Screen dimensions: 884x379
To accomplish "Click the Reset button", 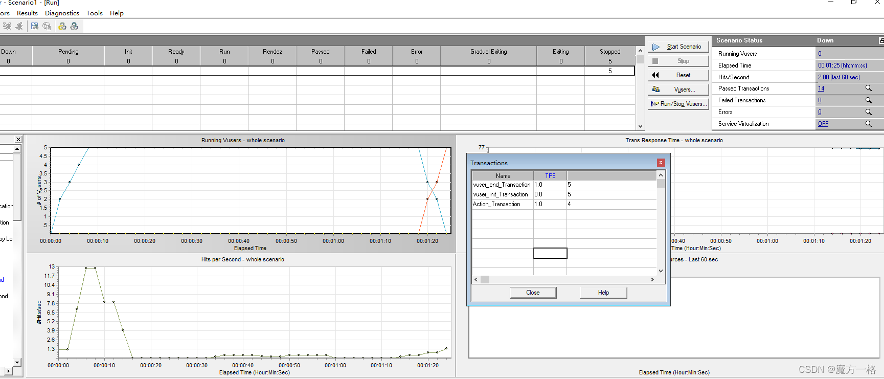I will (678, 75).
